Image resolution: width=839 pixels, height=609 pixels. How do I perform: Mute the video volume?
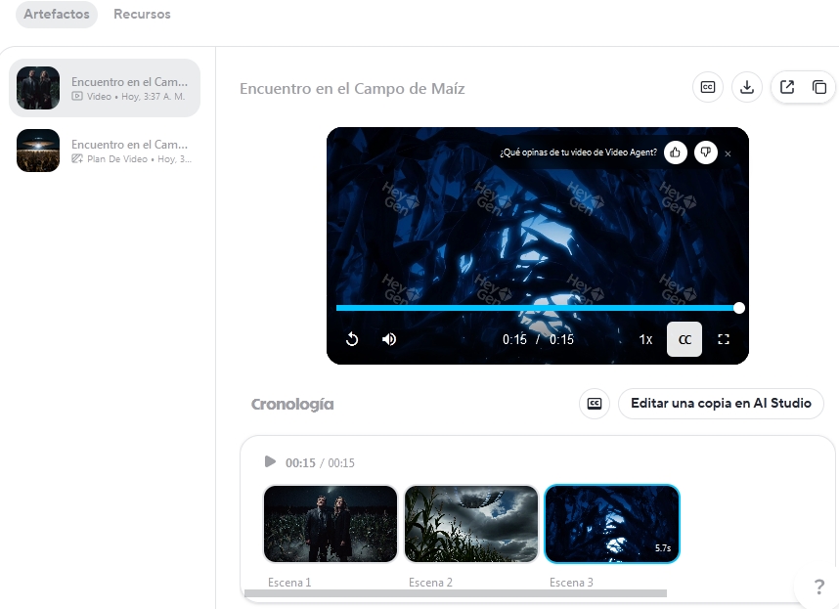(x=389, y=339)
